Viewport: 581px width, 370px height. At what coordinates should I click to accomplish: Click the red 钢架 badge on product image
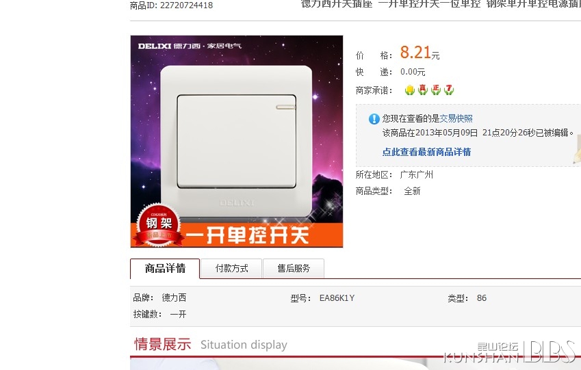159,225
